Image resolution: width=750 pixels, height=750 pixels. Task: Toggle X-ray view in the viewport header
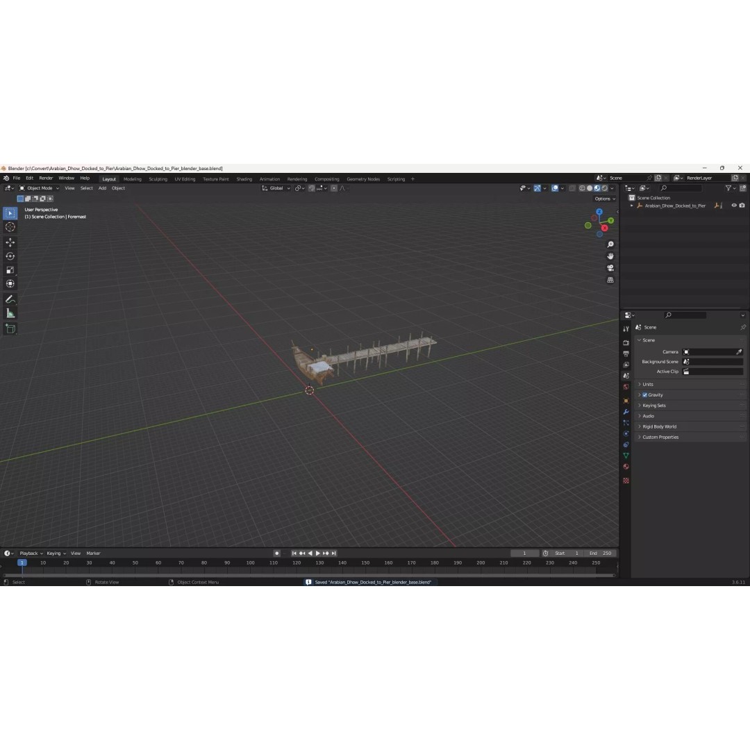pos(572,188)
